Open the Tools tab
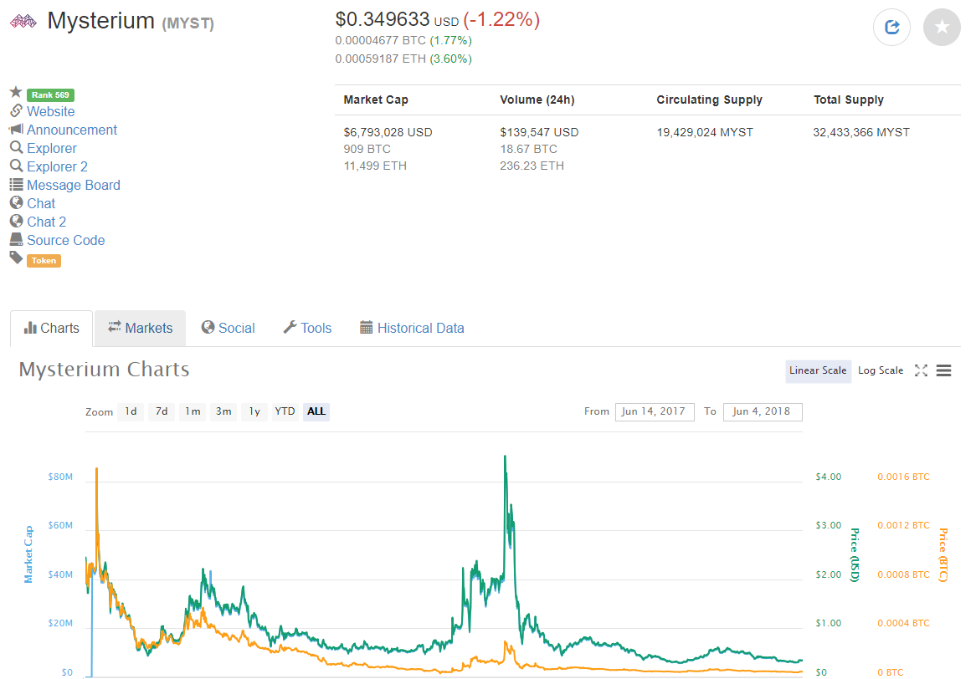 tap(307, 329)
